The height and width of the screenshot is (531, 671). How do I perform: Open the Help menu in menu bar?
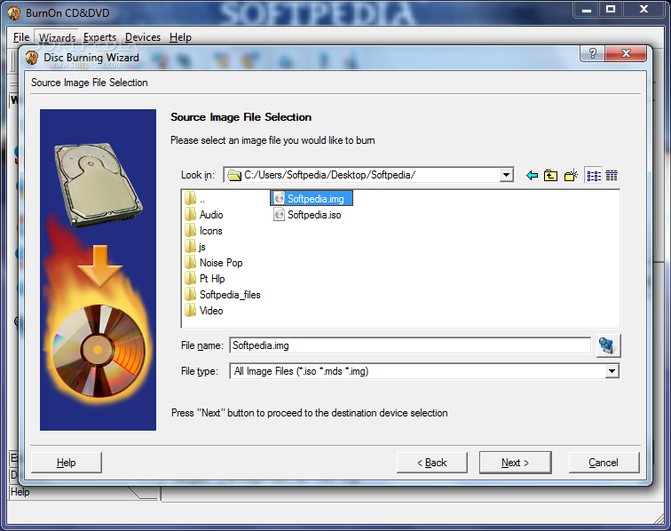(x=180, y=37)
